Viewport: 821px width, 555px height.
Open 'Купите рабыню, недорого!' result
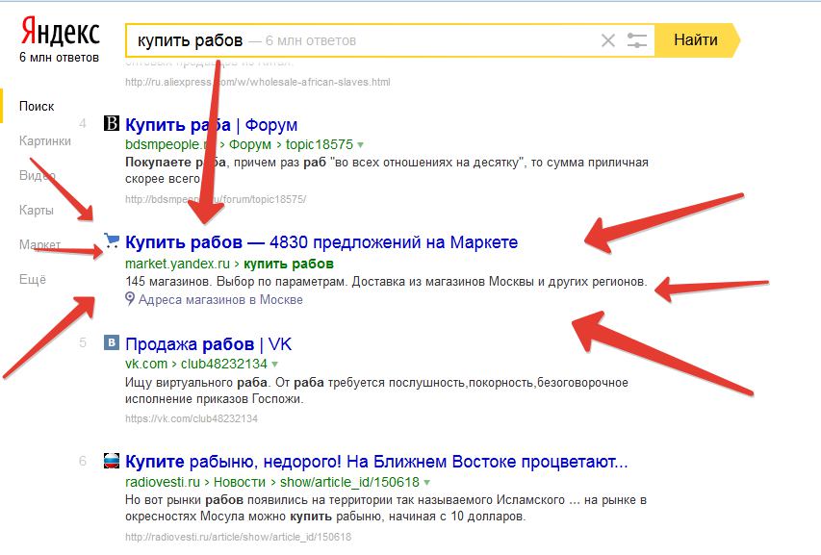(x=376, y=462)
